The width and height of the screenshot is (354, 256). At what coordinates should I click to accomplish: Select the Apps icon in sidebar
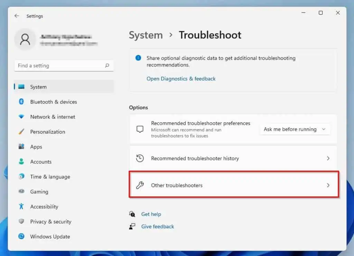click(x=21, y=147)
